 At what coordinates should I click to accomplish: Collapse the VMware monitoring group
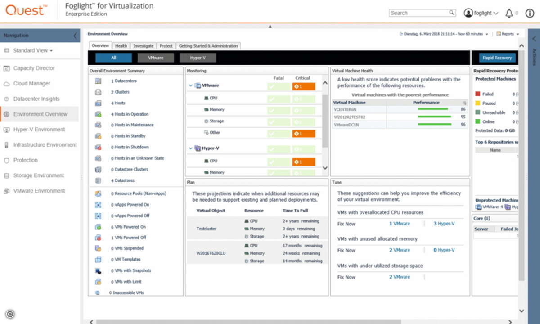click(x=191, y=85)
